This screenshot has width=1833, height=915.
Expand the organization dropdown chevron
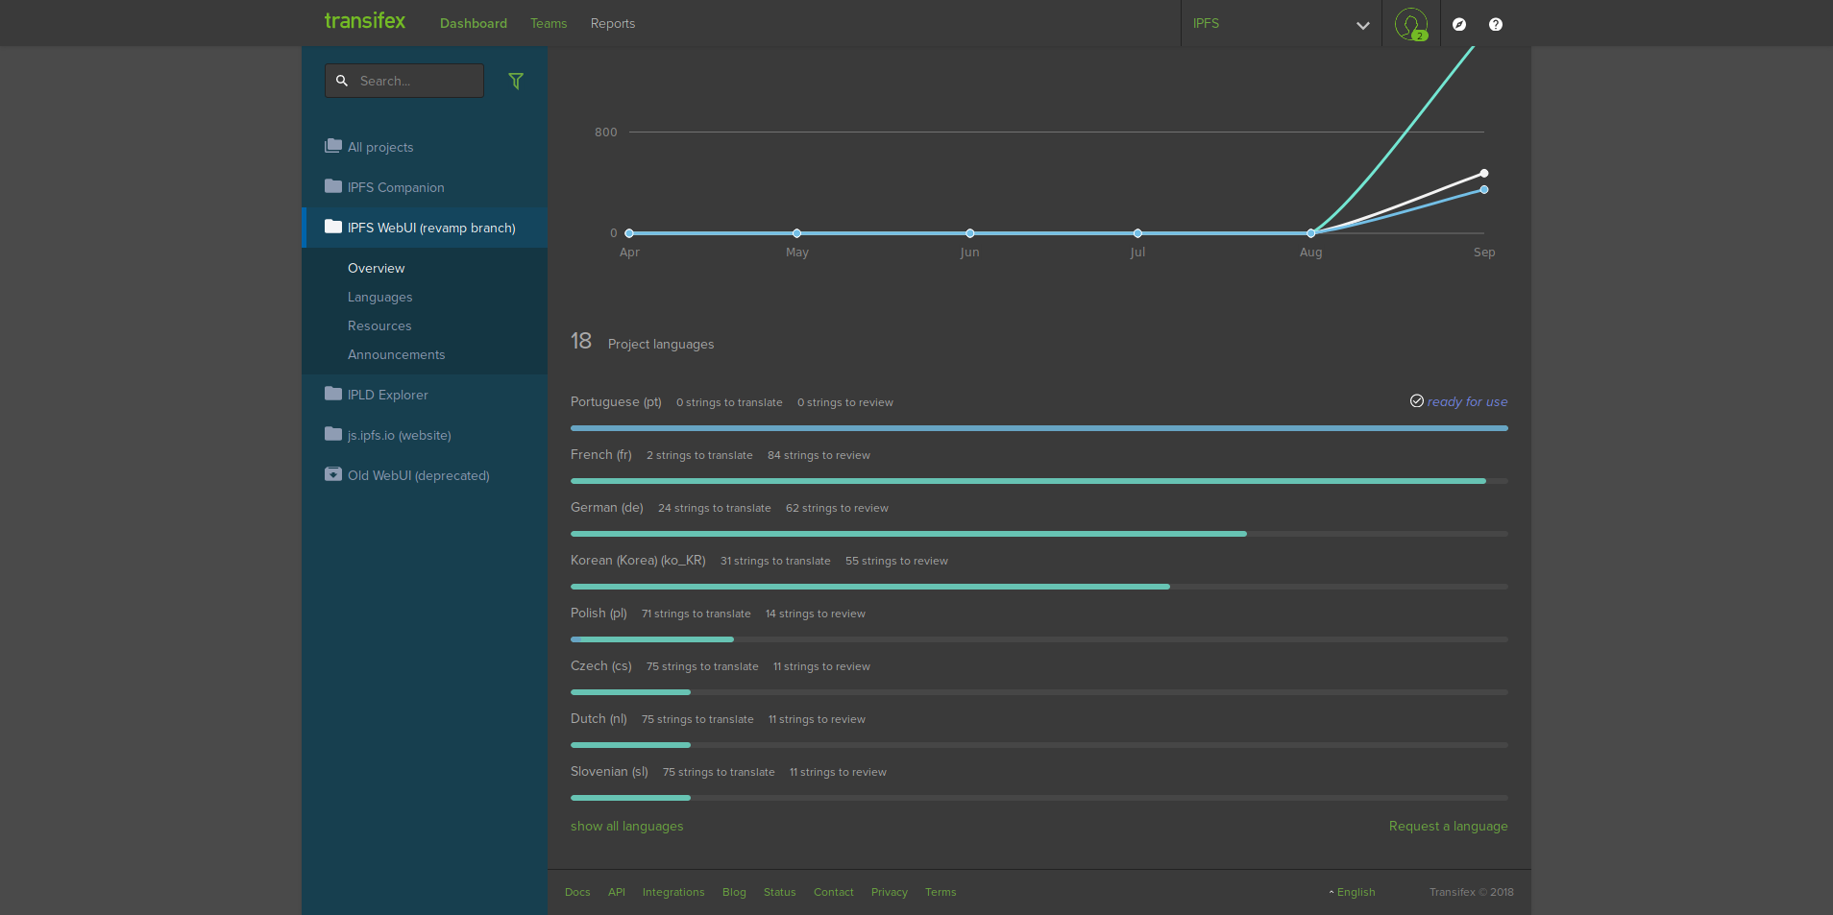tap(1362, 25)
